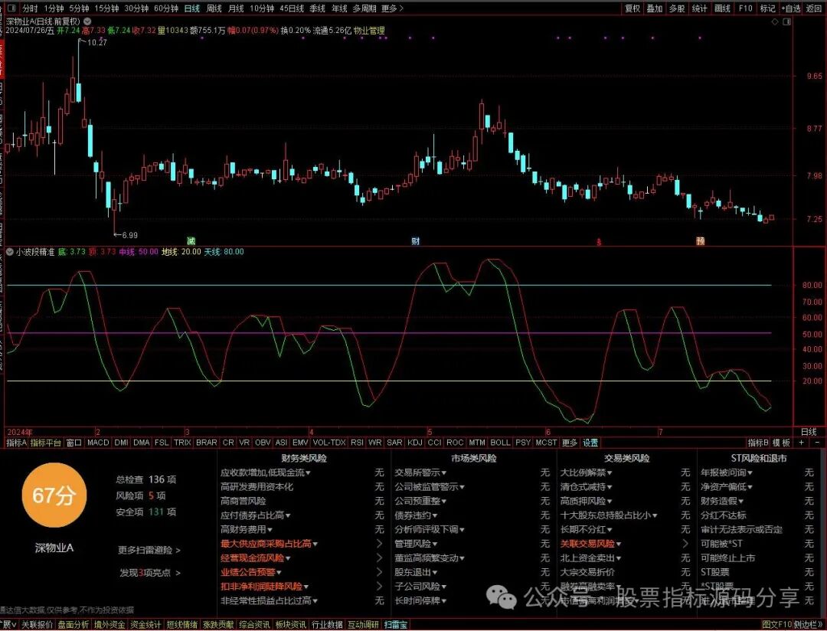The image size is (827, 631).
Task: Click the 财 marker on the price chart
Action: click(416, 241)
